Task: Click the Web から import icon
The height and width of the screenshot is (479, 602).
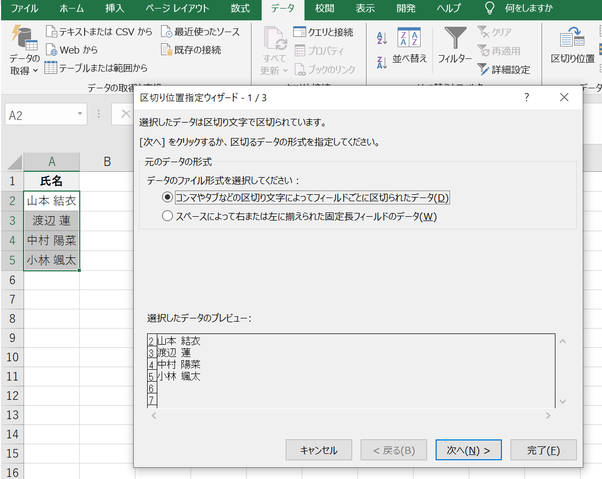Action: point(51,50)
